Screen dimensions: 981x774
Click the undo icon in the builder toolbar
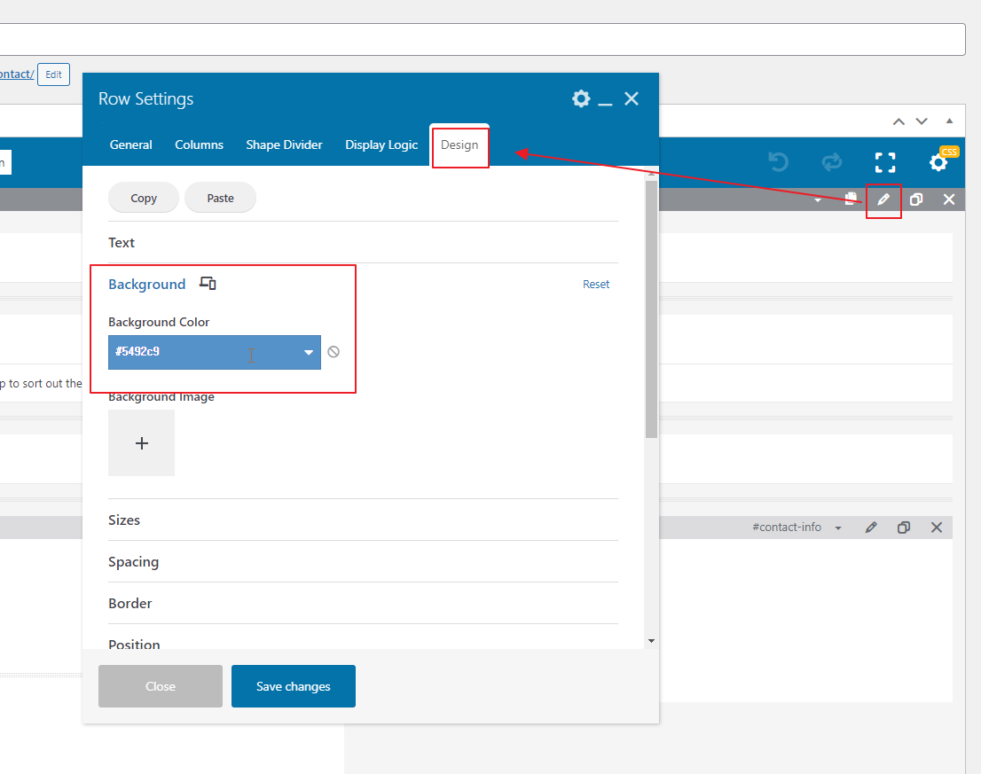tap(778, 162)
